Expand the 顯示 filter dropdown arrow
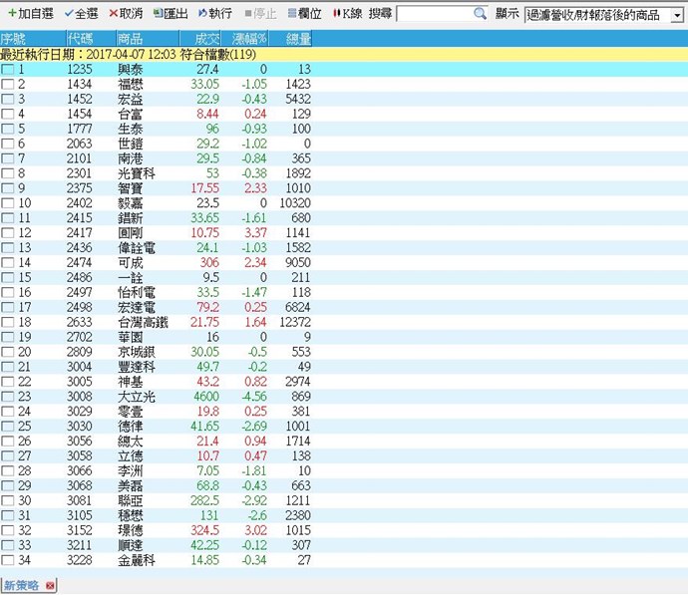 (677, 15)
